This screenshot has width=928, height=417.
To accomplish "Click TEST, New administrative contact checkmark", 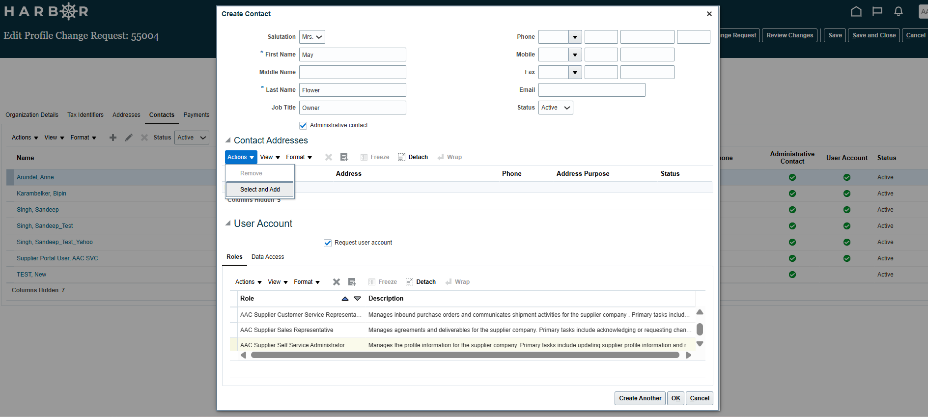I will pyautogui.click(x=792, y=275).
